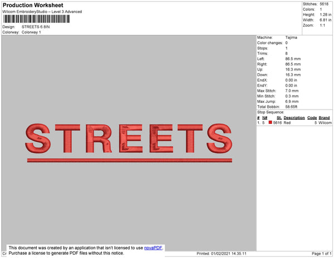334x258 pixels.
Task: Select the 'Page 1 of 1' footer
Action: (321, 254)
